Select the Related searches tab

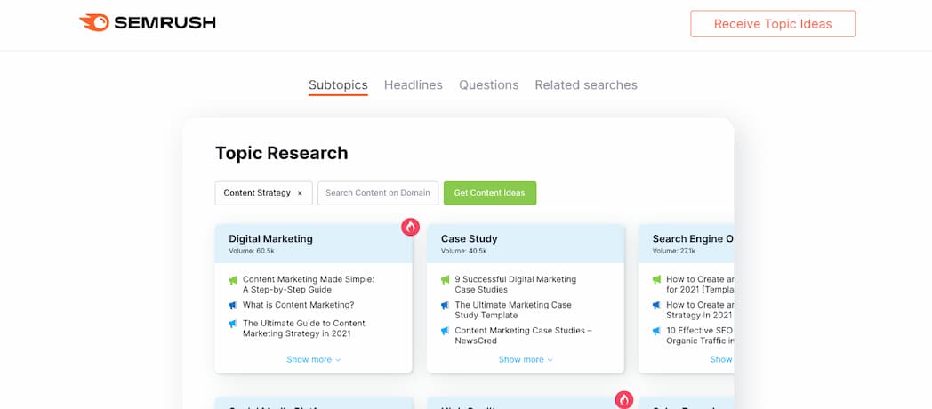point(586,85)
